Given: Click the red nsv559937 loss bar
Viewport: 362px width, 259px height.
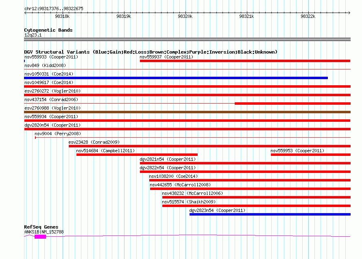Looking at the screenshot, I should tap(245, 61).
